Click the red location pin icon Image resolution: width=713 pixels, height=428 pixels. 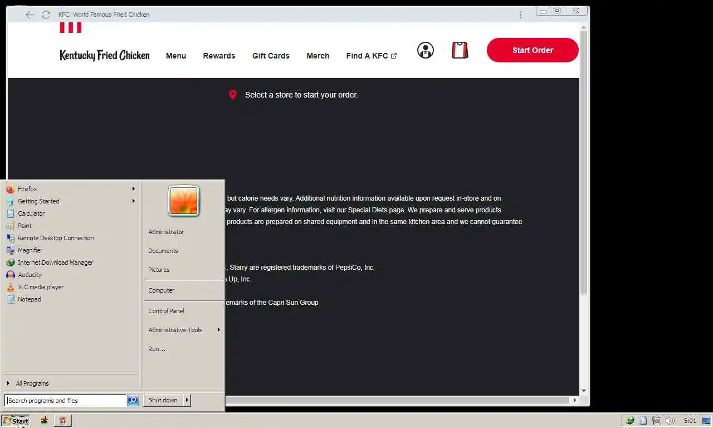pyautogui.click(x=233, y=95)
